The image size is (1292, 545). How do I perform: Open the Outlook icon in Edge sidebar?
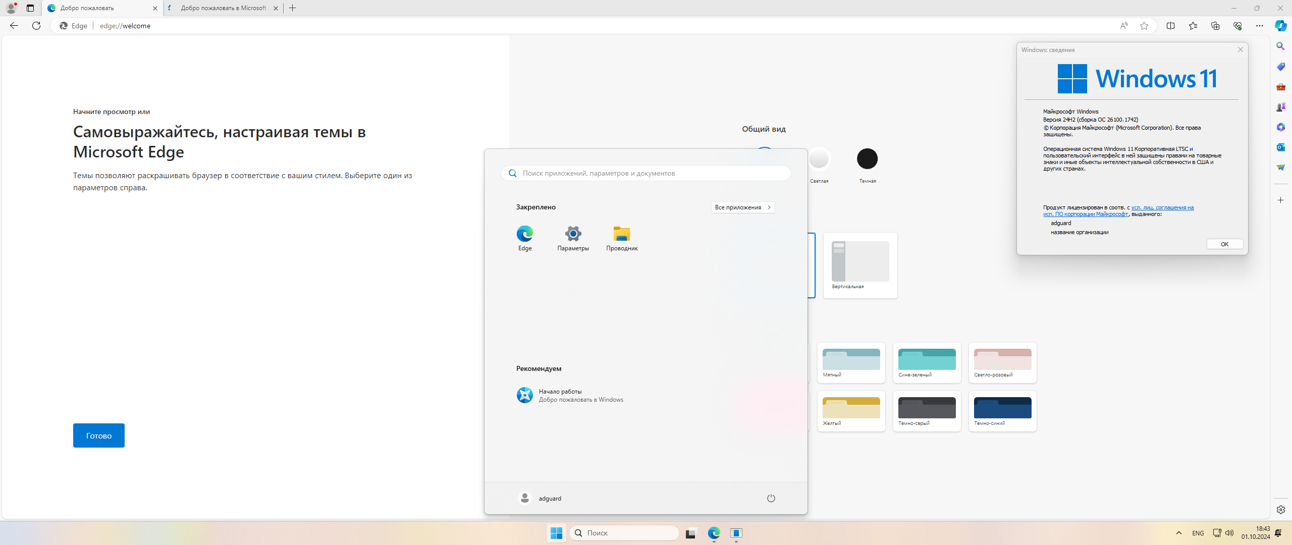click(x=1280, y=147)
